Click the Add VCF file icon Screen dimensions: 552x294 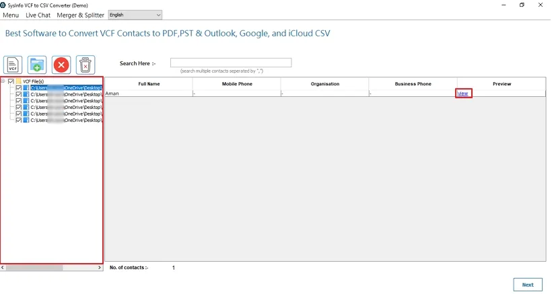[x=13, y=65]
